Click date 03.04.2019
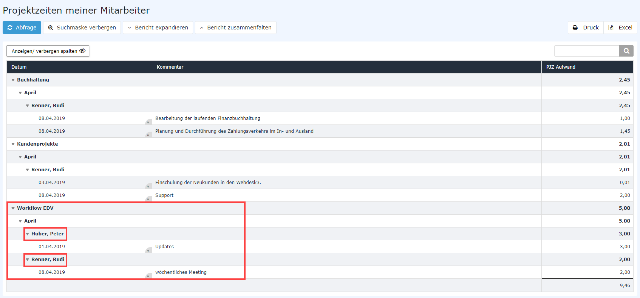The image size is (640, 298). [52, 183]
